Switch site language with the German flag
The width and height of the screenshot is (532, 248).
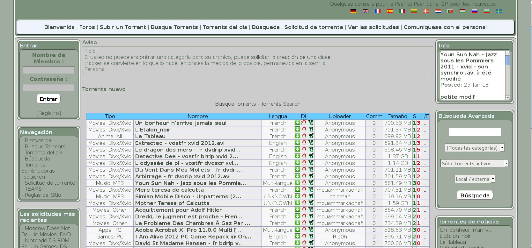(353, 11)
